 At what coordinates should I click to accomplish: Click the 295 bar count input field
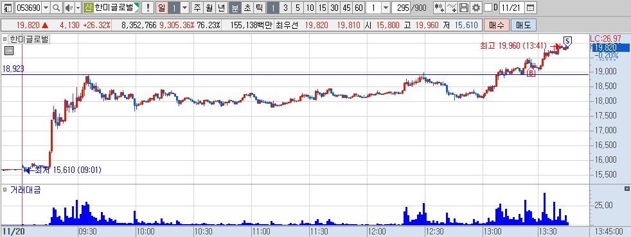[x=400, y=8]
